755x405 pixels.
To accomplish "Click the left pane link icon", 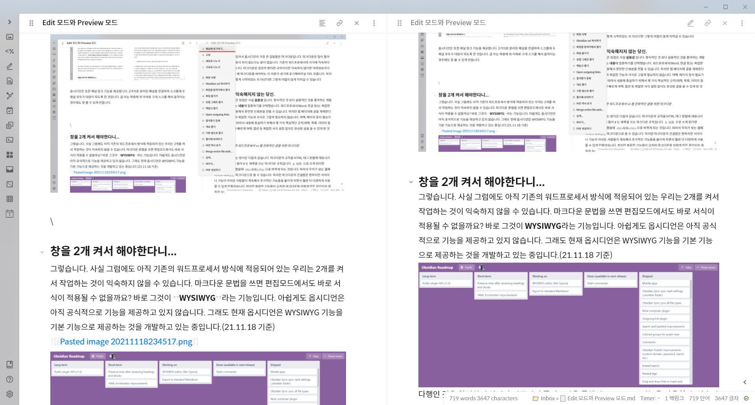I will point(339,23).
